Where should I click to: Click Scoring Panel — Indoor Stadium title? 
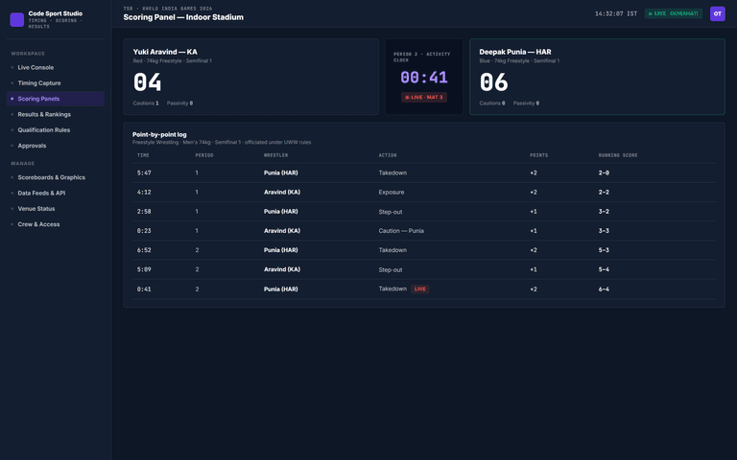click(183, 17)
